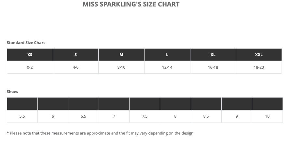The height and width of the screenshot is (141, 291).
Task: Select the S size header cell
Action: (x=76, y=55)
